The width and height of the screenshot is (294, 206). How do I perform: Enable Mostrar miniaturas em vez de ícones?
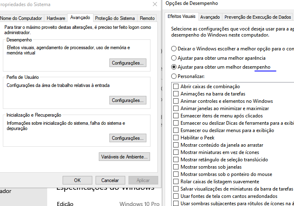point(176,152)
